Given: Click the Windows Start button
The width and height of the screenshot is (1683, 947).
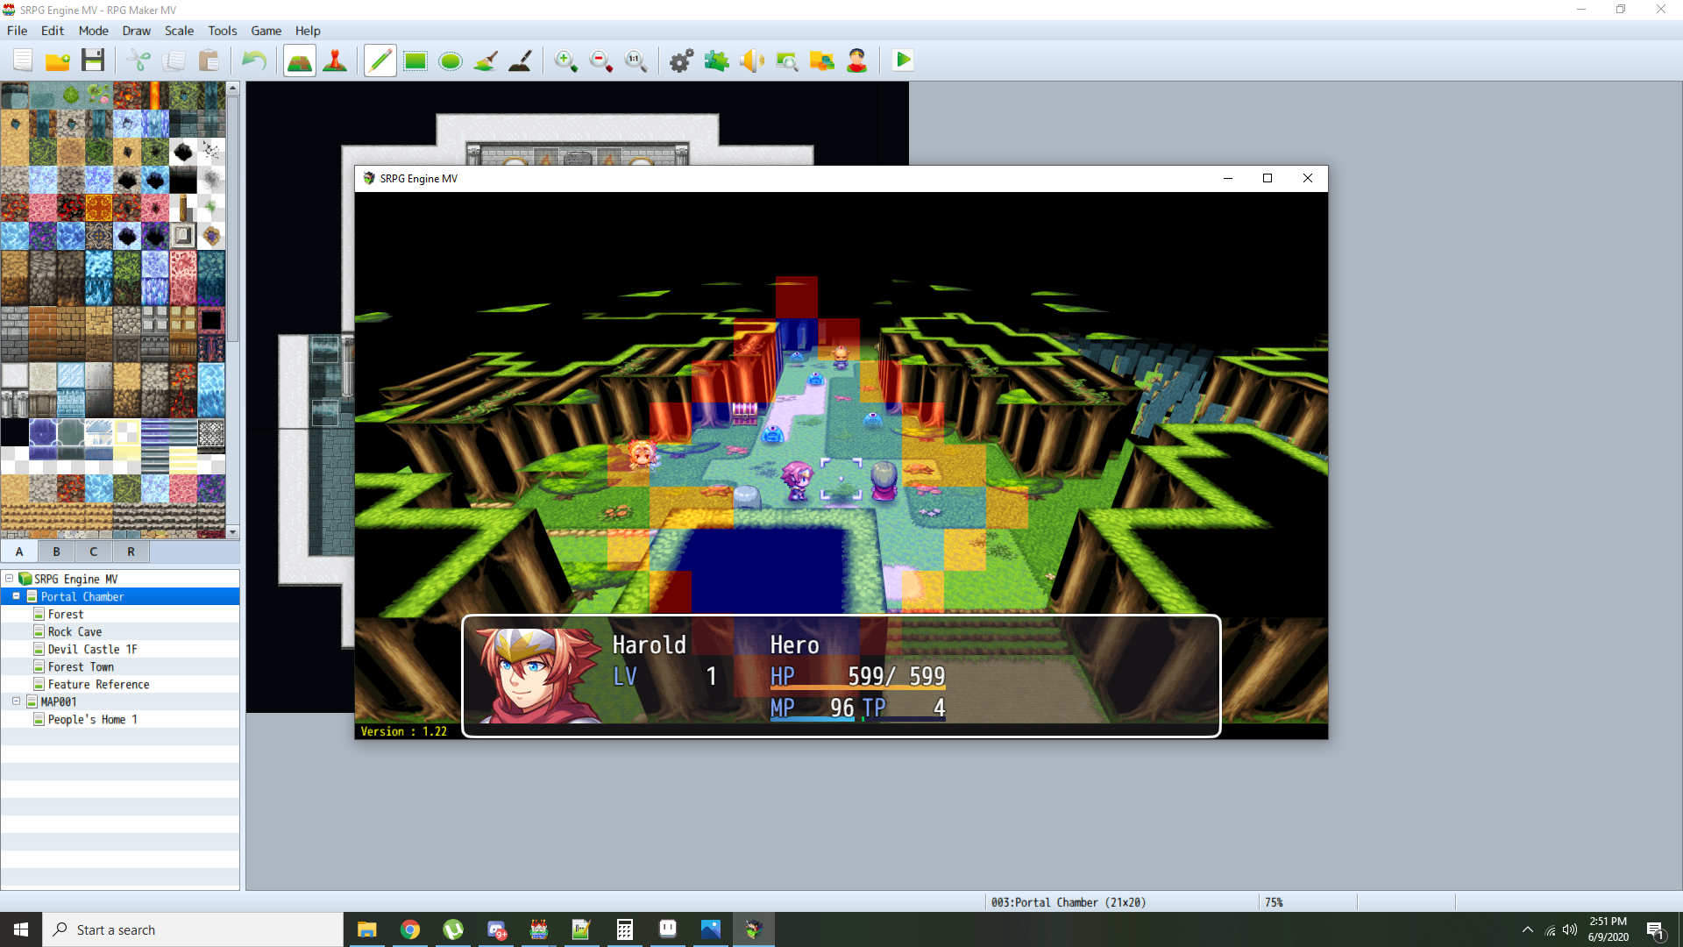Looking at the screenshot, I should coord(21,929).
